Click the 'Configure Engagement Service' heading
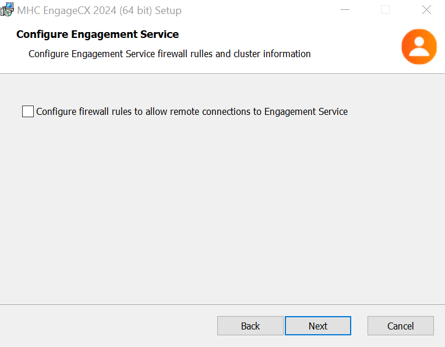 click(x=97, y=34)
